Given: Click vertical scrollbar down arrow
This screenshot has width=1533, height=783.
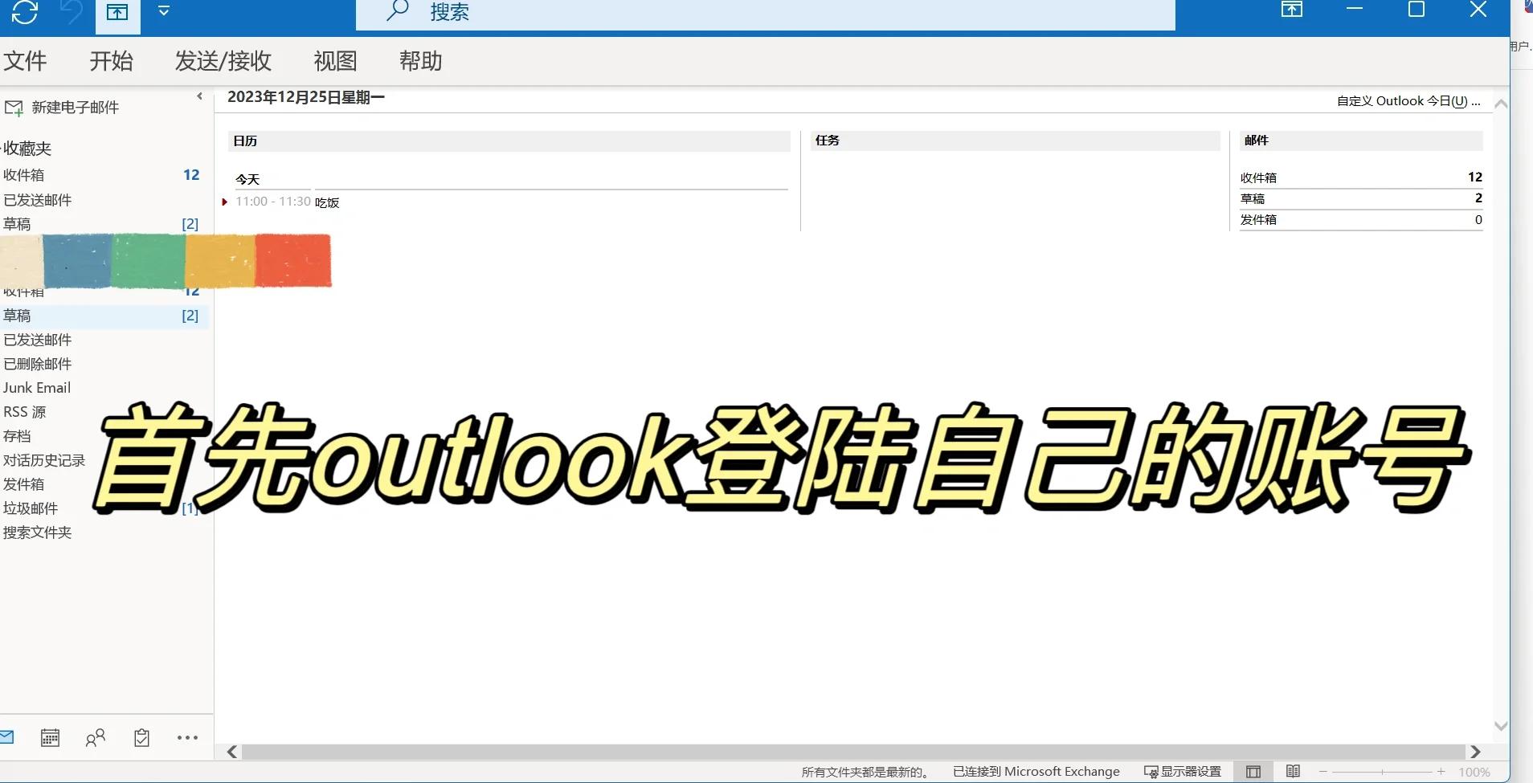Looking at the screenshot, I should [x=1500, y=726].
